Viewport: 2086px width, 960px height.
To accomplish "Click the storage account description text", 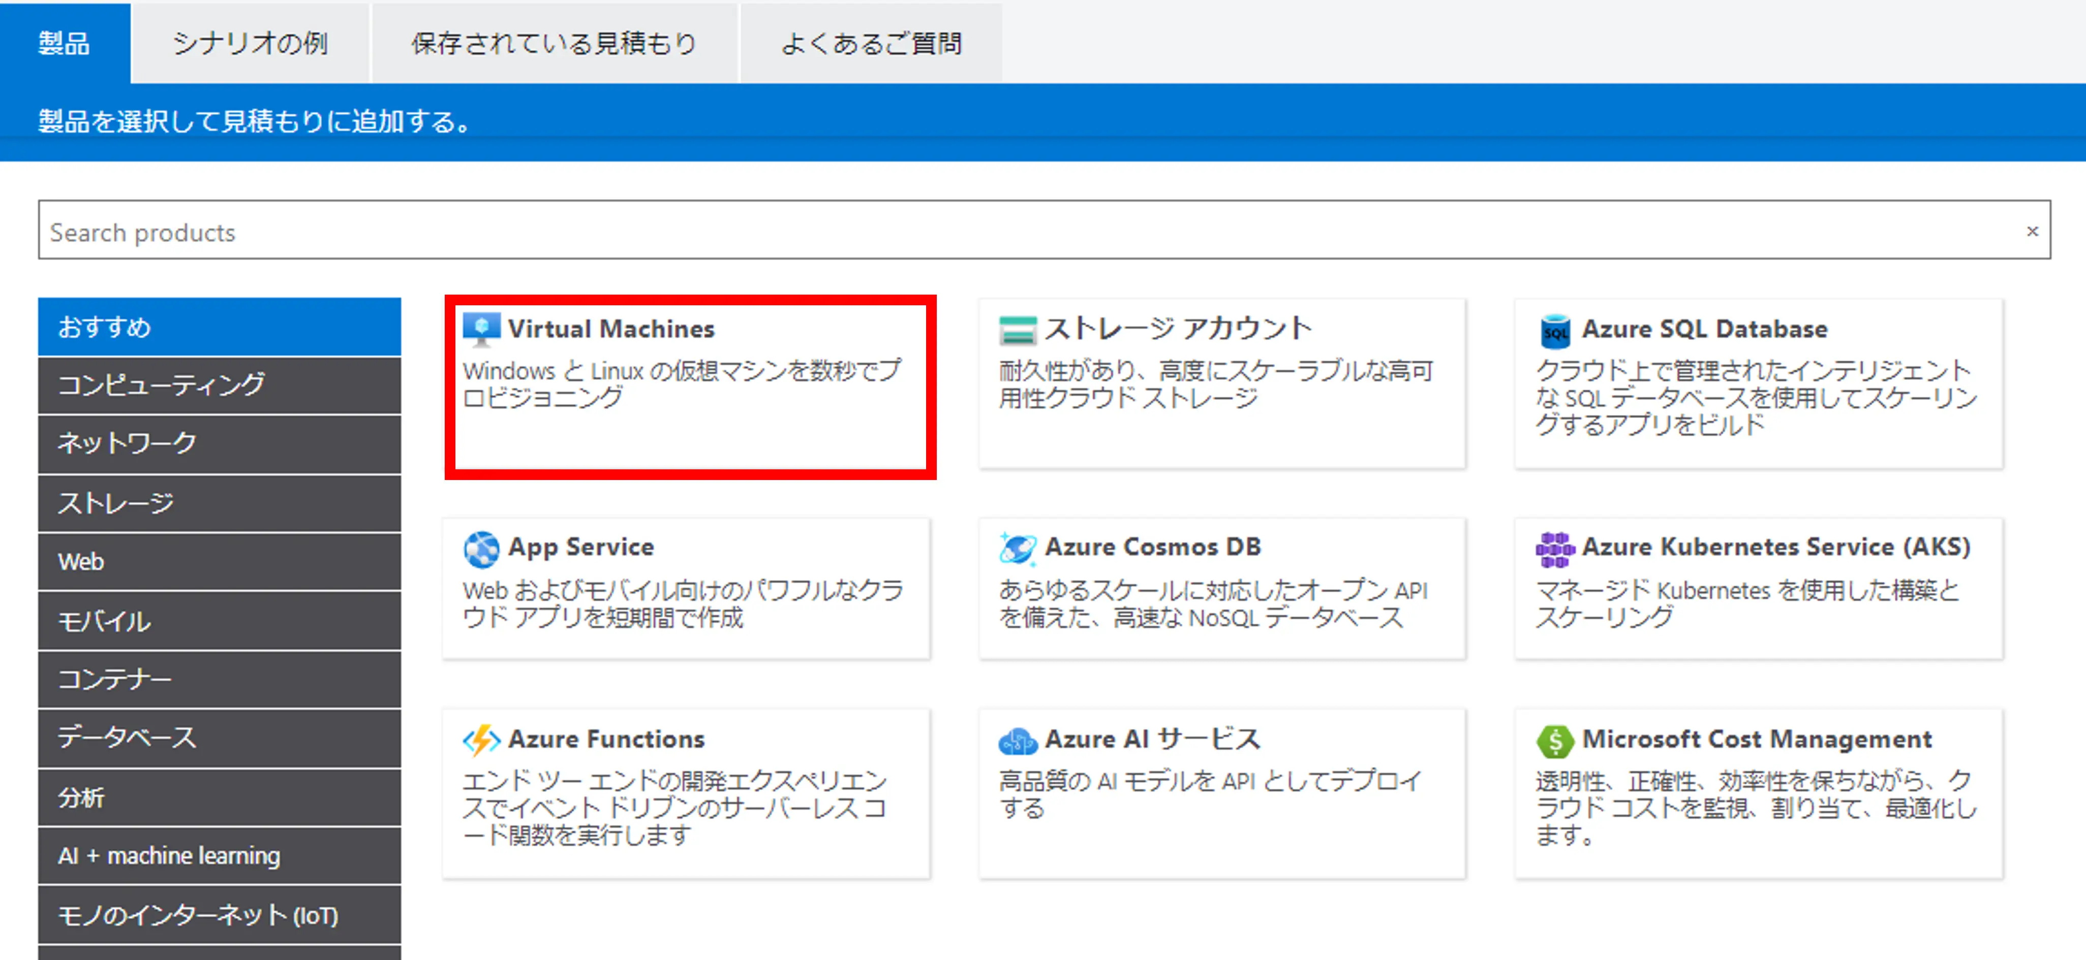I will click(1216, 385).
